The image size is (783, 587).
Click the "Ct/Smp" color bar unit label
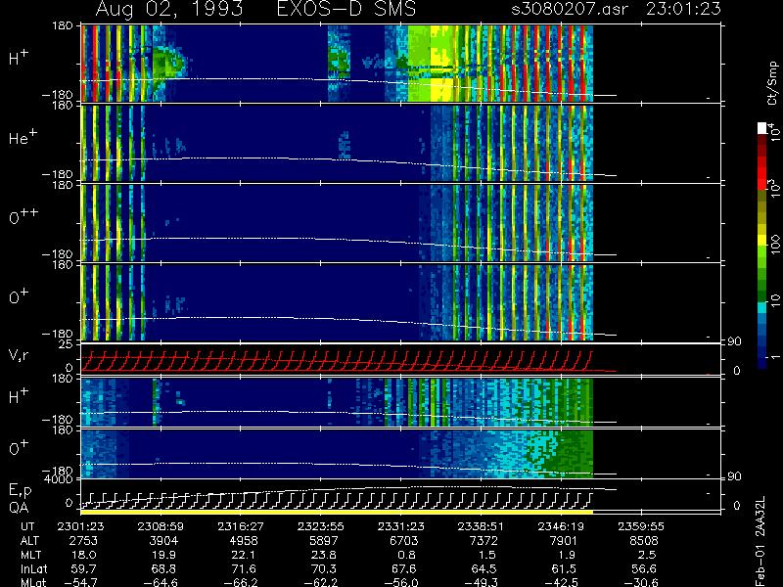[x=772, y=83]
